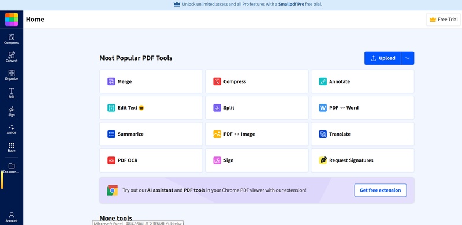
Task: Click the Microsoft Excel xlsx tooltip
Action: [x=138, y=223]
